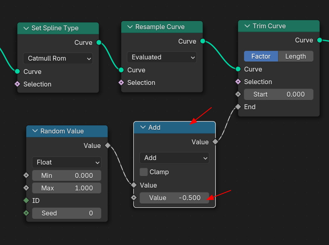Click the End label in Trim Curve
The height and width of the screenshot is (245, 329).
coord(250,107)
